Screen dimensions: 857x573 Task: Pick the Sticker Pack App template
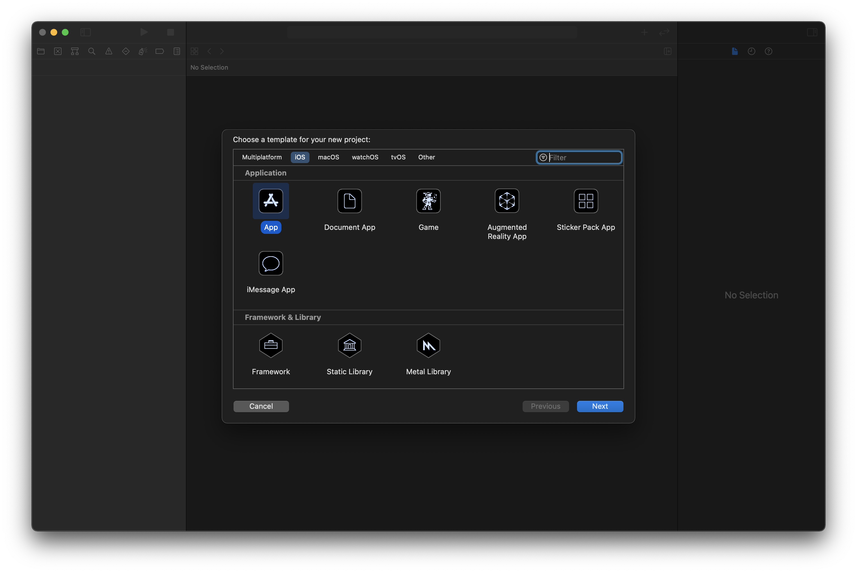point(586,201)
